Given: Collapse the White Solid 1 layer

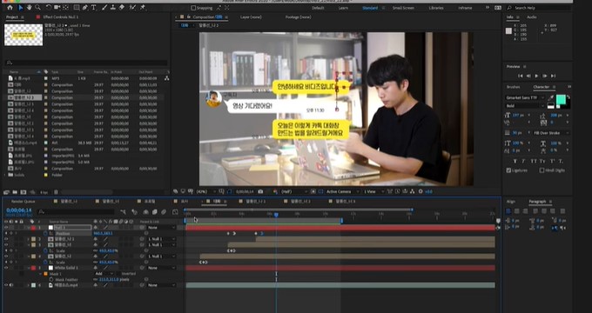Looking at the screenshot, I should [29, 268].
